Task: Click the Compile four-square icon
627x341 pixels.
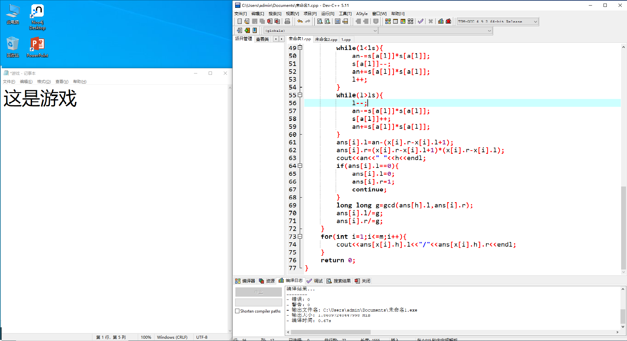Action: coord(388,21)
